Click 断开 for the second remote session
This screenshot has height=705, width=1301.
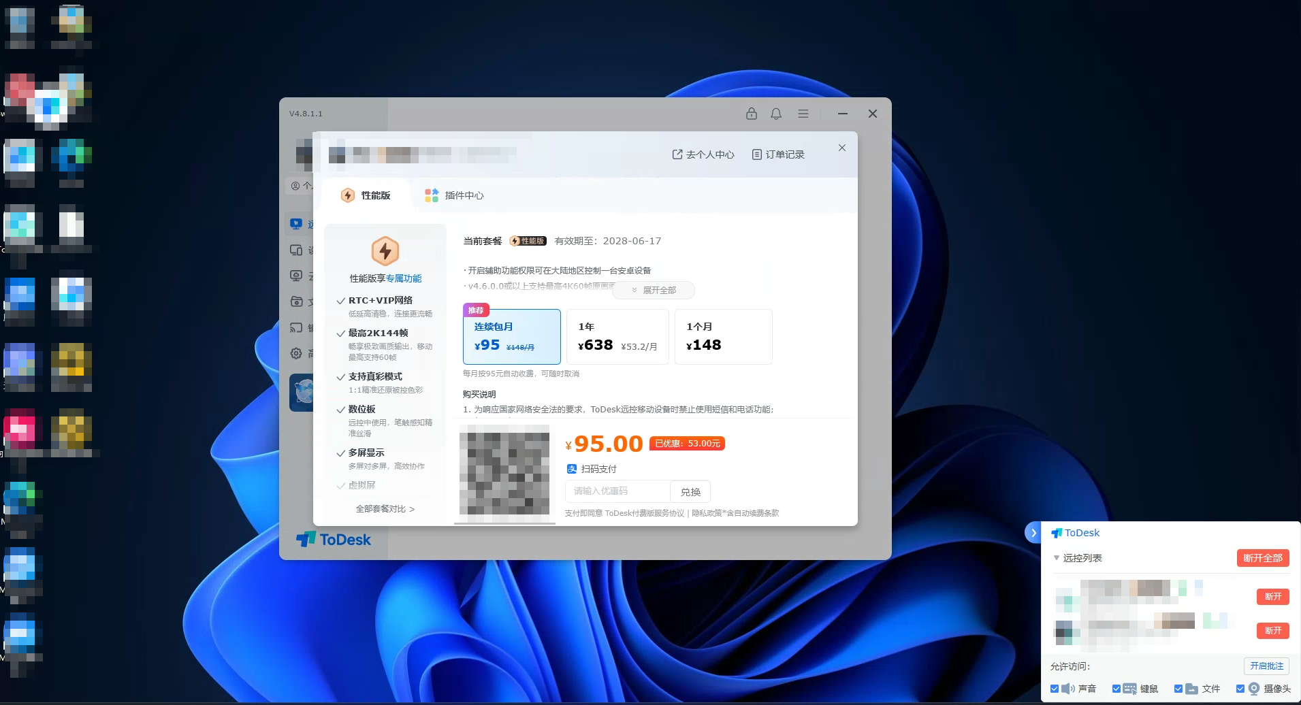coord(1273,631)
